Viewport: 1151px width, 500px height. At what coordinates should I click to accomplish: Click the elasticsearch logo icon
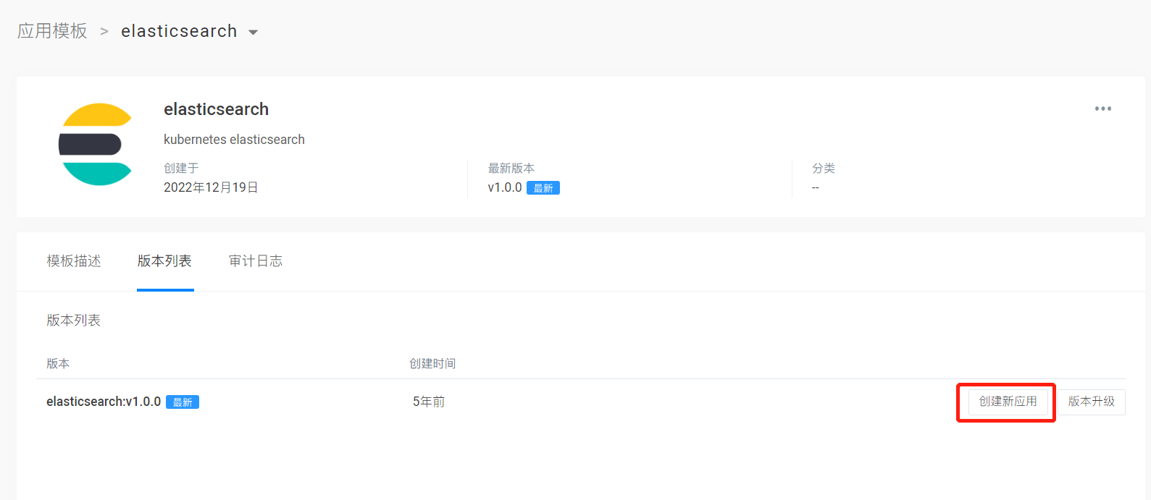tap(96, 145)
